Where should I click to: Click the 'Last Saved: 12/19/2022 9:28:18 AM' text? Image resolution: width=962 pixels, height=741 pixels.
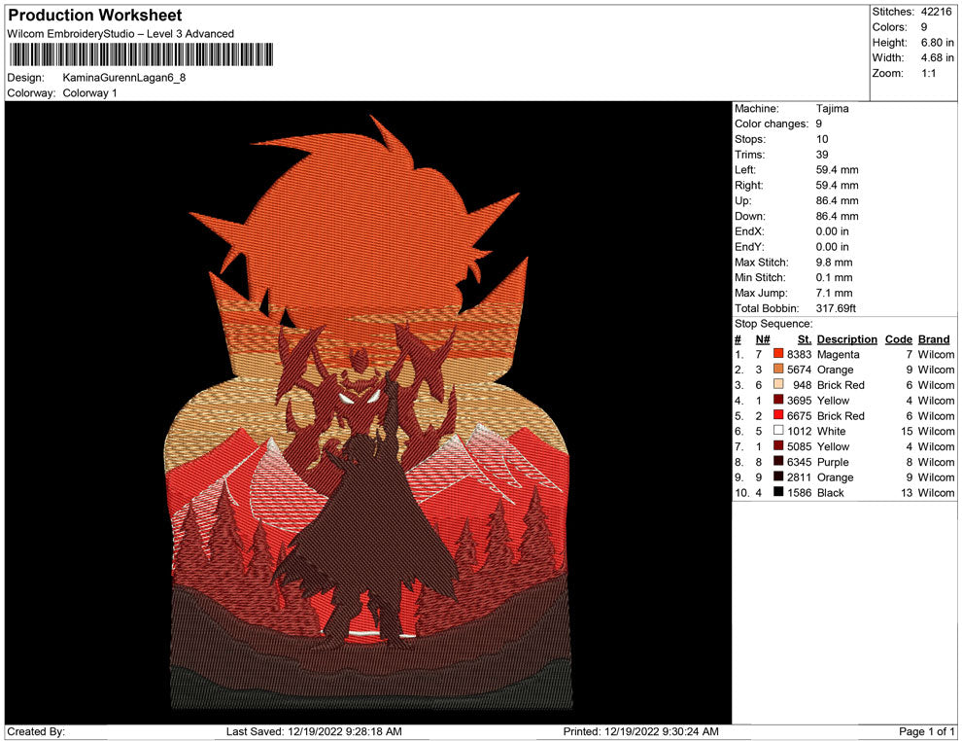point(314,731)
